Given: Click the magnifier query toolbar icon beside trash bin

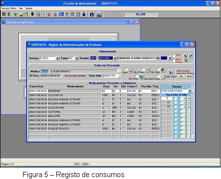Looking at the screenshot, I should 38,14.
